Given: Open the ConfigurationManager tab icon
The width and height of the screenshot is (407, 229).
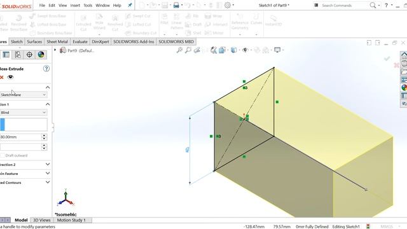Looking at the screenshot, I should point(18,55).
